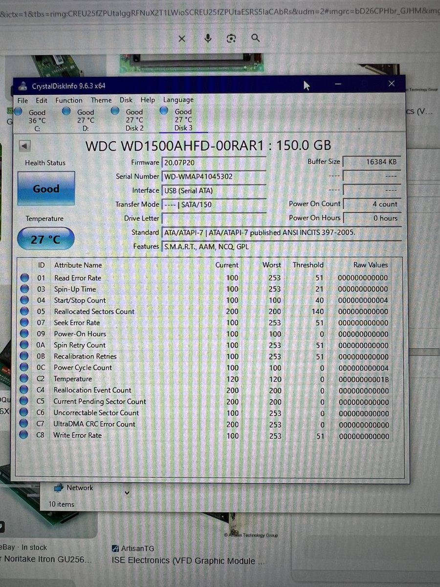Screen dimensions: 440x587
Task: Click the status dot for Seek Error Rate
Action: [24, 323]
